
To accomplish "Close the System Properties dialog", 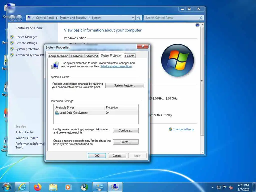I will [x=143, y=46].
